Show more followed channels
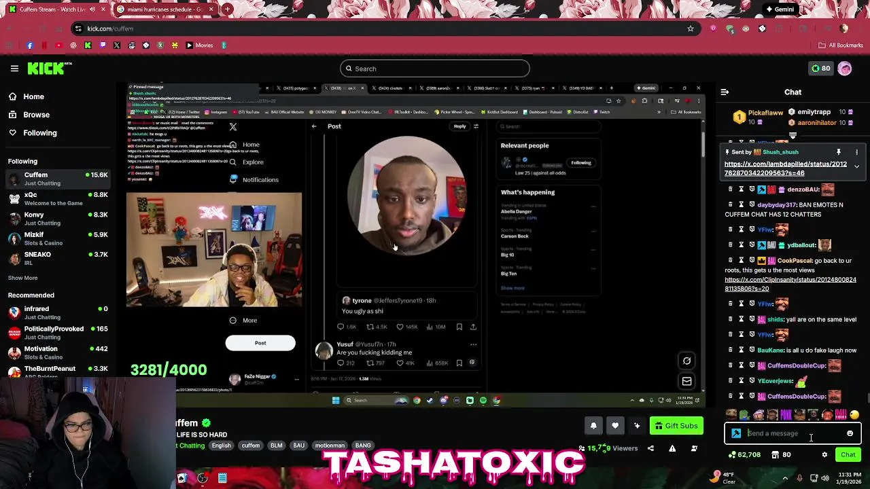The height and width of the screenshot is (489, 870). click(x=22, y=278)
